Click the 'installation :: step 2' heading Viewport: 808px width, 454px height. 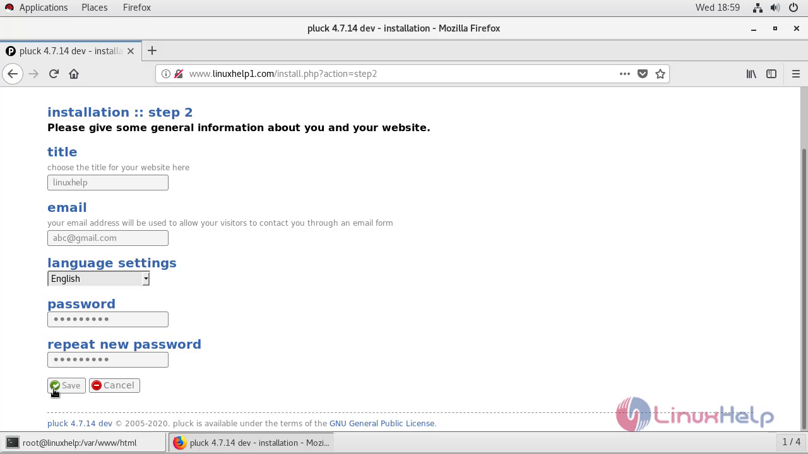(x=120, y=112)
